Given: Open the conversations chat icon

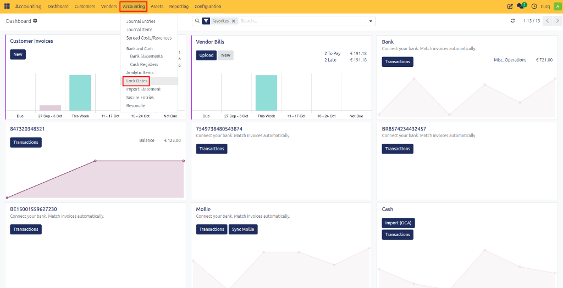Looking at the screenshot, I should (521, 6).
